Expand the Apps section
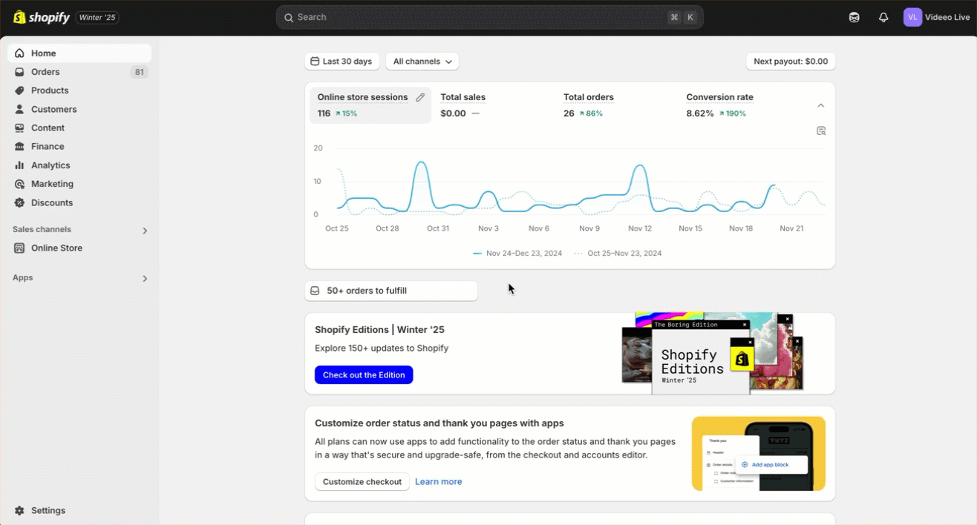The image size is (977, 525). coord(145,278)
